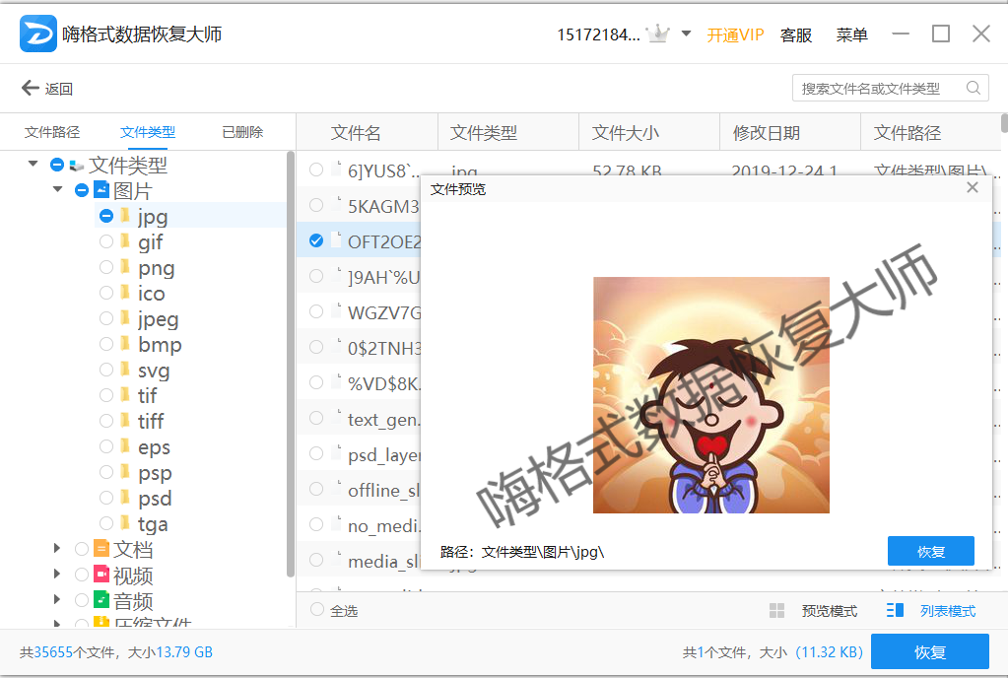Toggle the 文件类型 root checkbox

coord(57,166)
